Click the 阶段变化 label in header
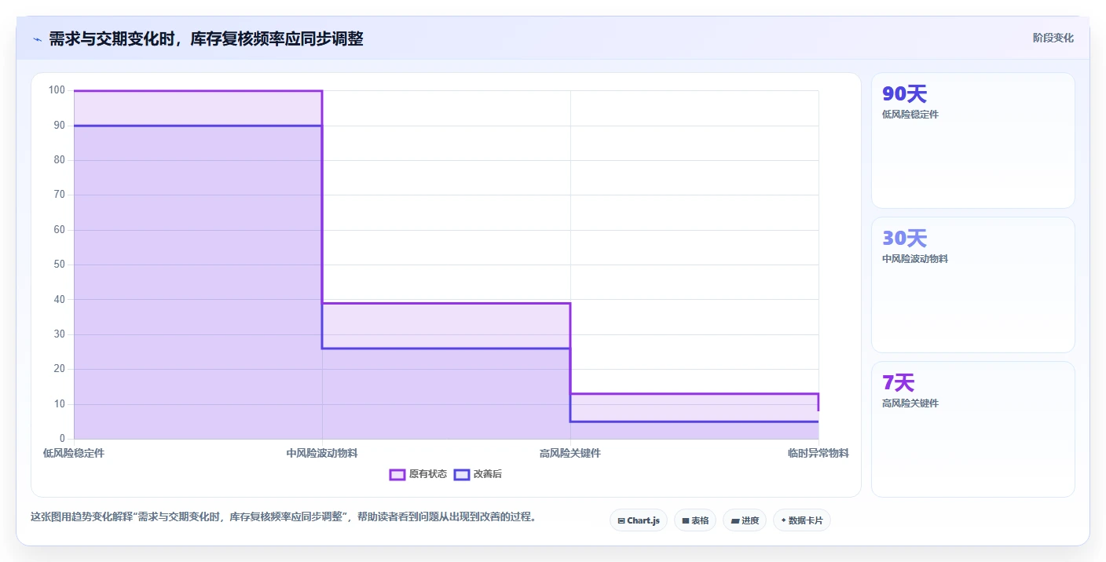Image resolution: width=1106 pixels, height=562 pixels. (1053, 38)
